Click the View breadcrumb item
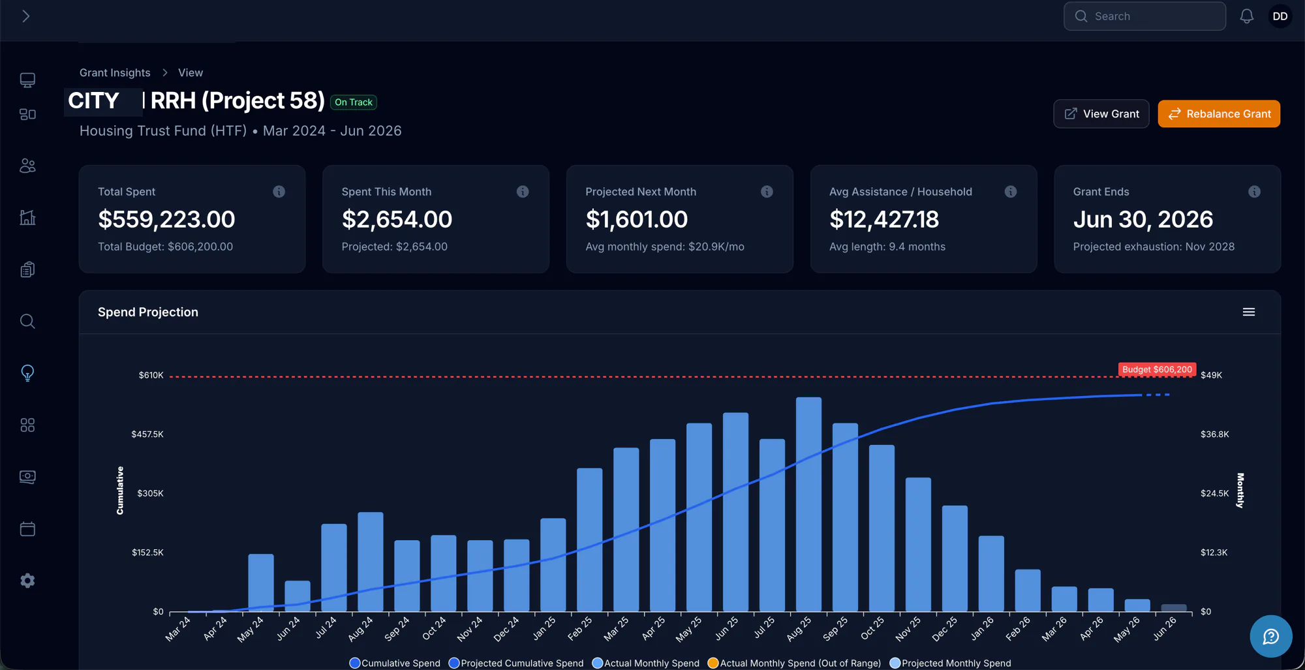This screenshot has height=670, width=1305. (x=191, y=72)
